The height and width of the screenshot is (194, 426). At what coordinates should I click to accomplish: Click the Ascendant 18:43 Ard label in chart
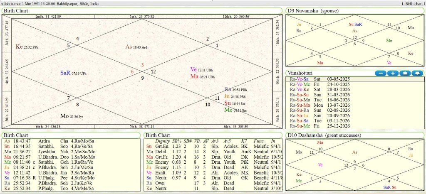(x=137, y=47)
